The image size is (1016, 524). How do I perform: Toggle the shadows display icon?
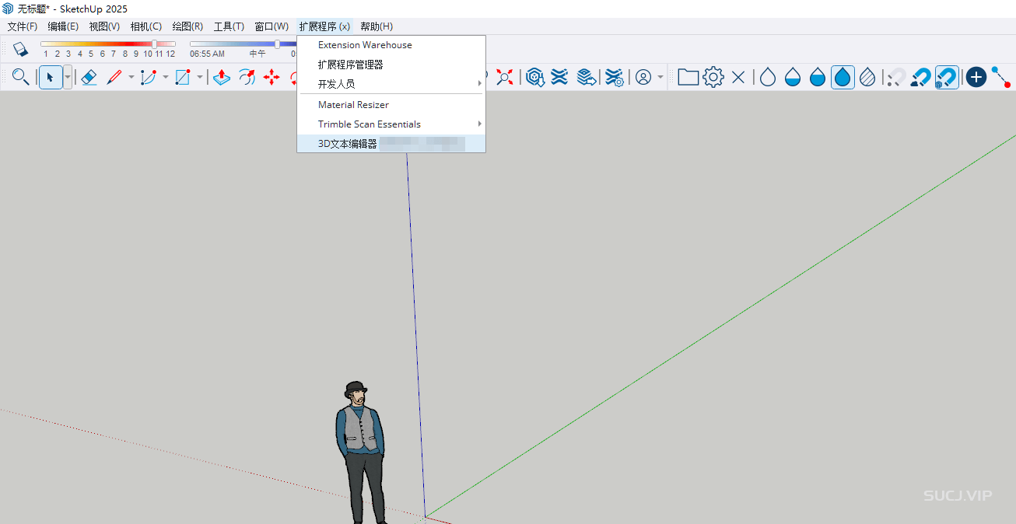pos(21,49)
